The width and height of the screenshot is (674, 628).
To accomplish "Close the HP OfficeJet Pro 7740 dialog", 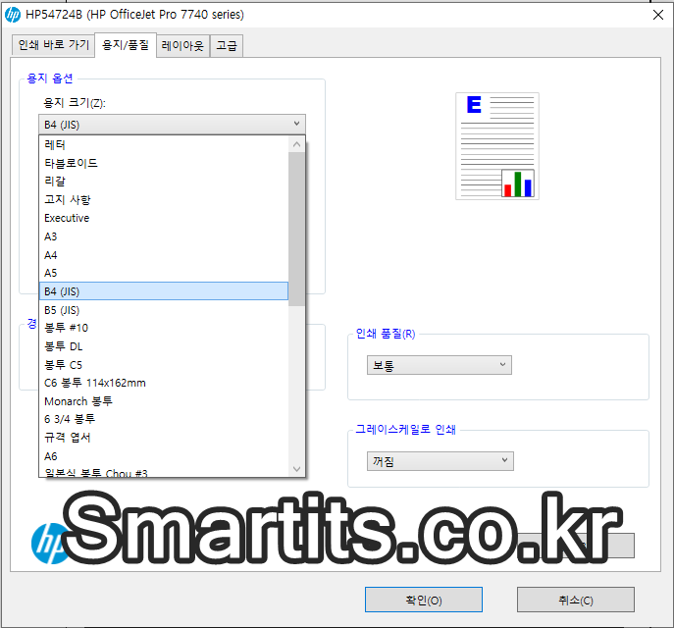I will (x=657, y=15).
